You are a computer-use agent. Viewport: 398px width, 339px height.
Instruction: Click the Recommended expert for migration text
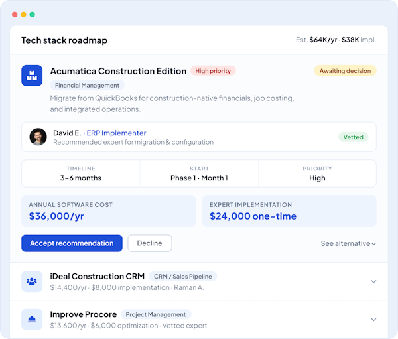133,142
